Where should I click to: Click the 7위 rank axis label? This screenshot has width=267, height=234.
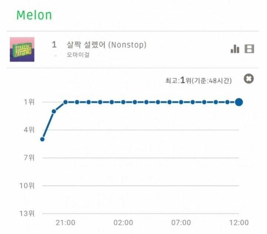pyautogui.click(x=28, y=157)
